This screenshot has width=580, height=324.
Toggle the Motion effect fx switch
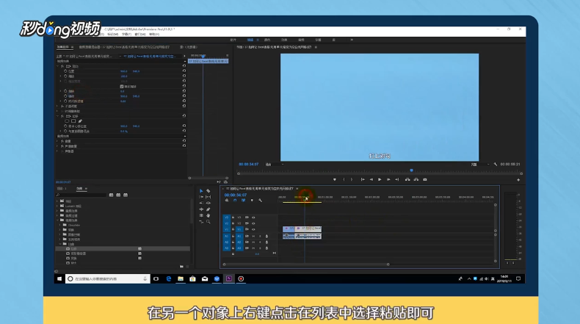(62, 66)
